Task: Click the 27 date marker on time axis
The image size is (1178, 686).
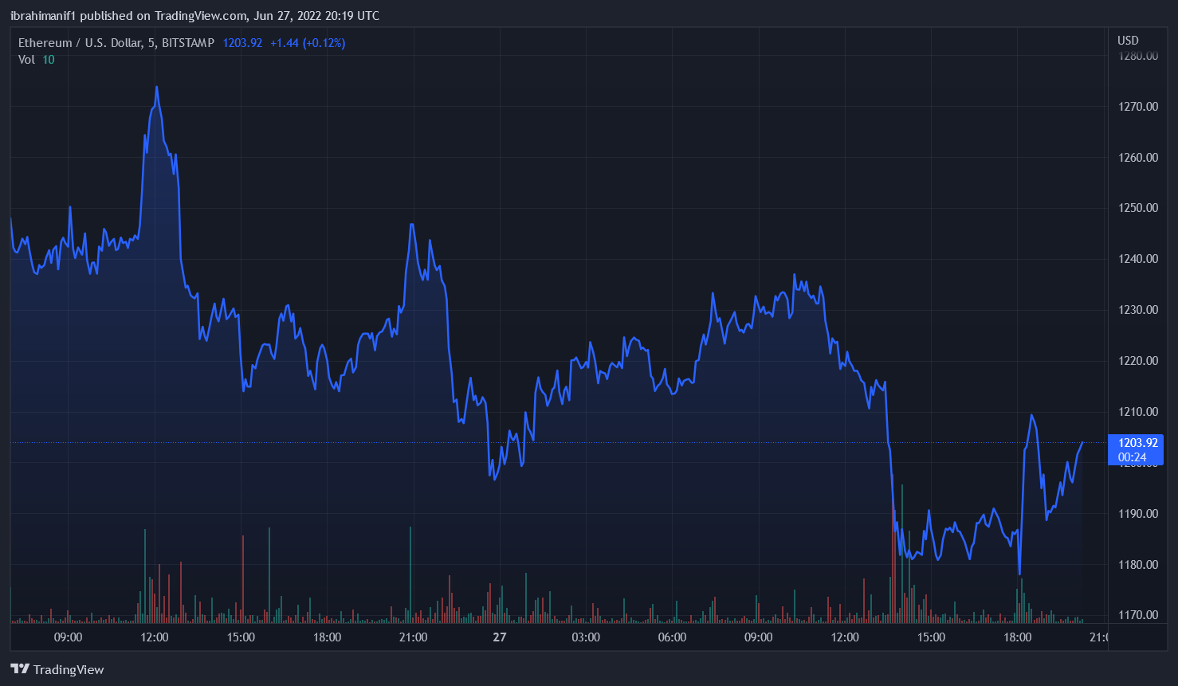Action: (x=500, y=637)
